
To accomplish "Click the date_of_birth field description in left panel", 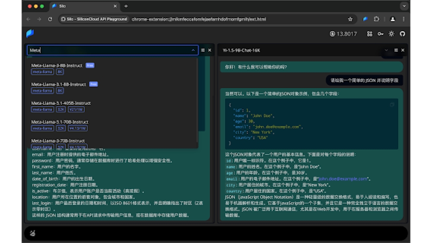I will click(64, 179).
